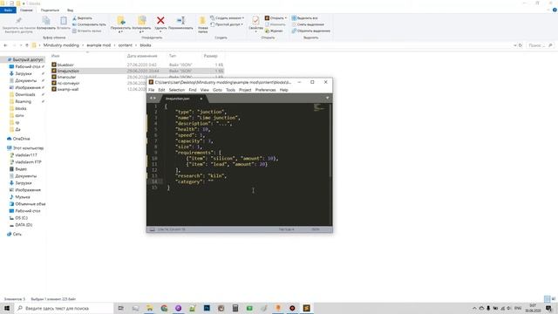This screenshot has width=558, height=314.
Task: Switch to the View ribbon tab
Action: (x=70, y=10)
